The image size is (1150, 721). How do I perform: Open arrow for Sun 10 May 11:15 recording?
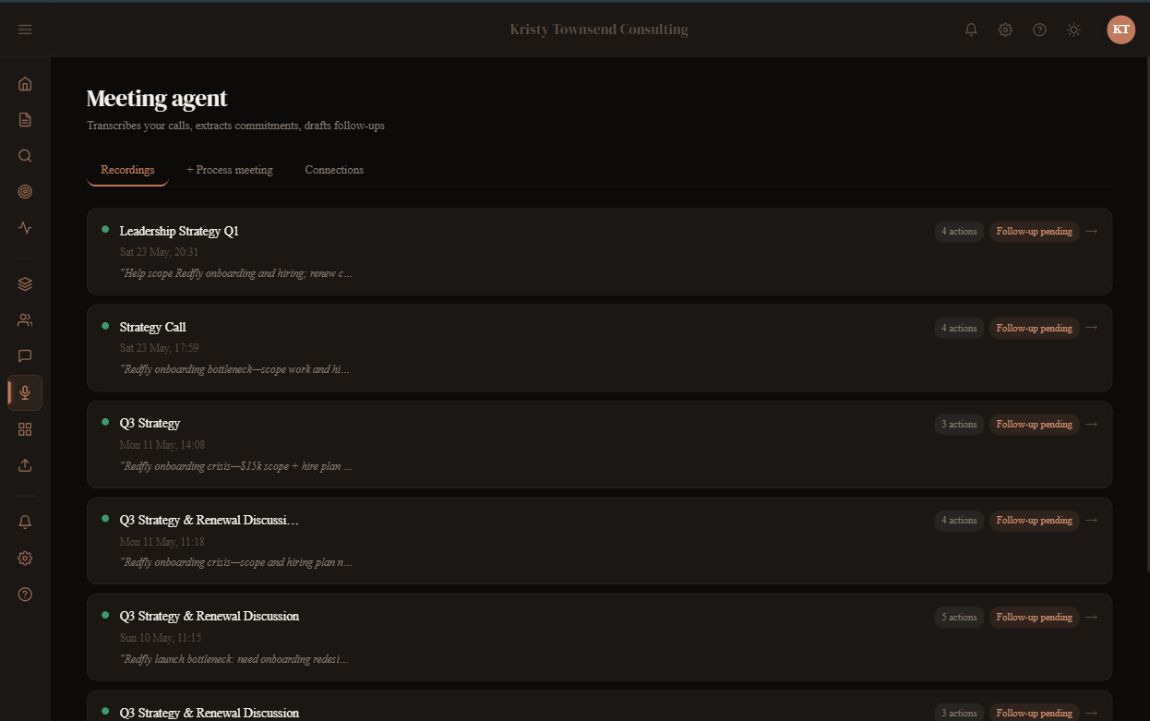tap(1091, 617)
